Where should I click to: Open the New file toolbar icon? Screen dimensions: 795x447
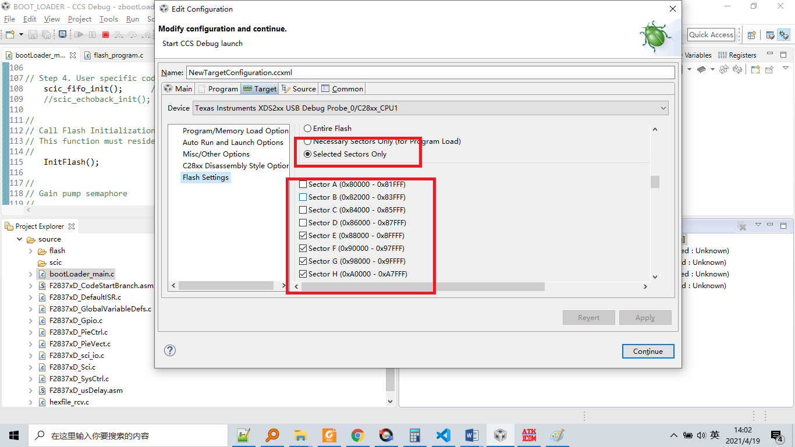[9, 34]
